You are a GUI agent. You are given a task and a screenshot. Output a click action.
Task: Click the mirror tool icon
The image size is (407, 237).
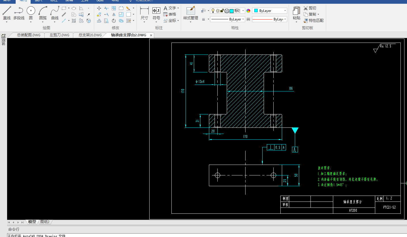[114, 14]
